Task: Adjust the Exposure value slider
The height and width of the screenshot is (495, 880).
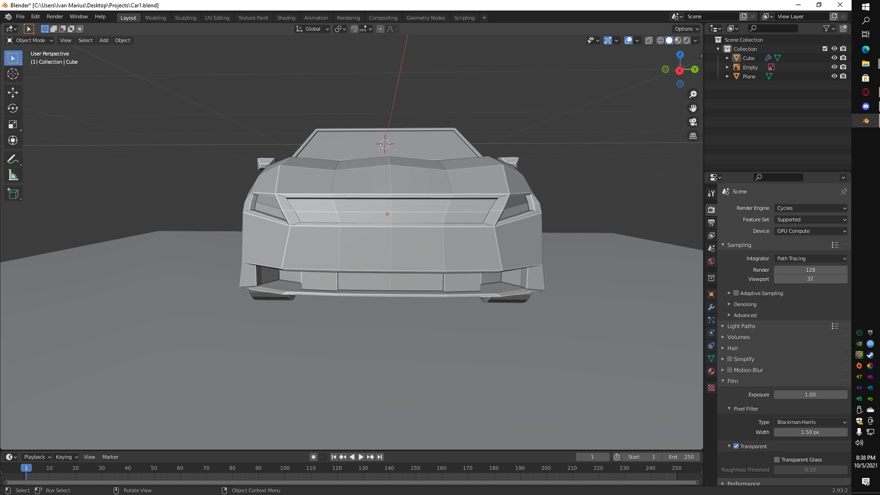Action: 811,394
